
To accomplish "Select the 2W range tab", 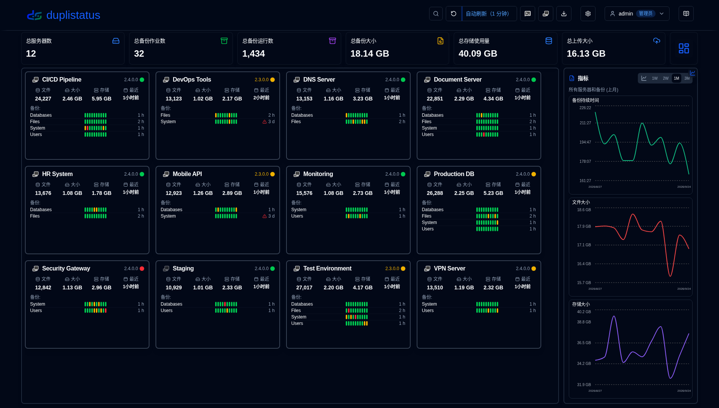I will pyautogui.click(x=666, y=78).
